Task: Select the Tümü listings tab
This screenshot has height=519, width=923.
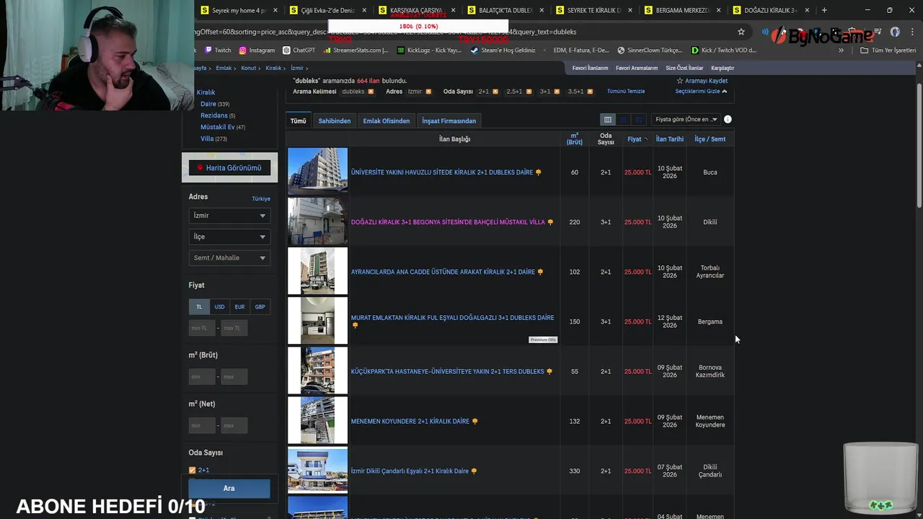Action: [x=299, y=121]
